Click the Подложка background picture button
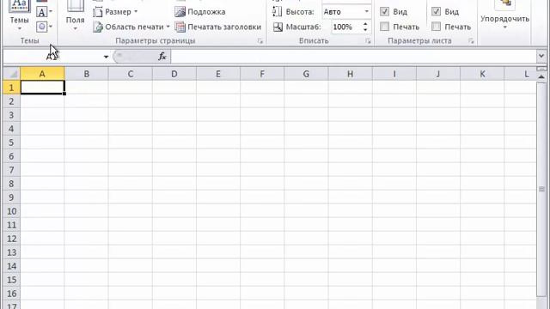 (200, 12)
